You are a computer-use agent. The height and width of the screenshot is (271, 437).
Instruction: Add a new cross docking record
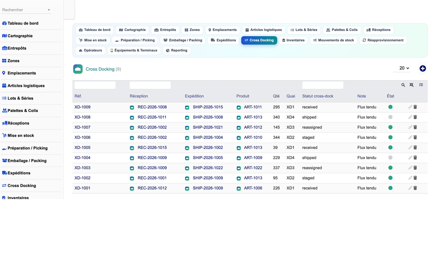(x=423, y=68)
